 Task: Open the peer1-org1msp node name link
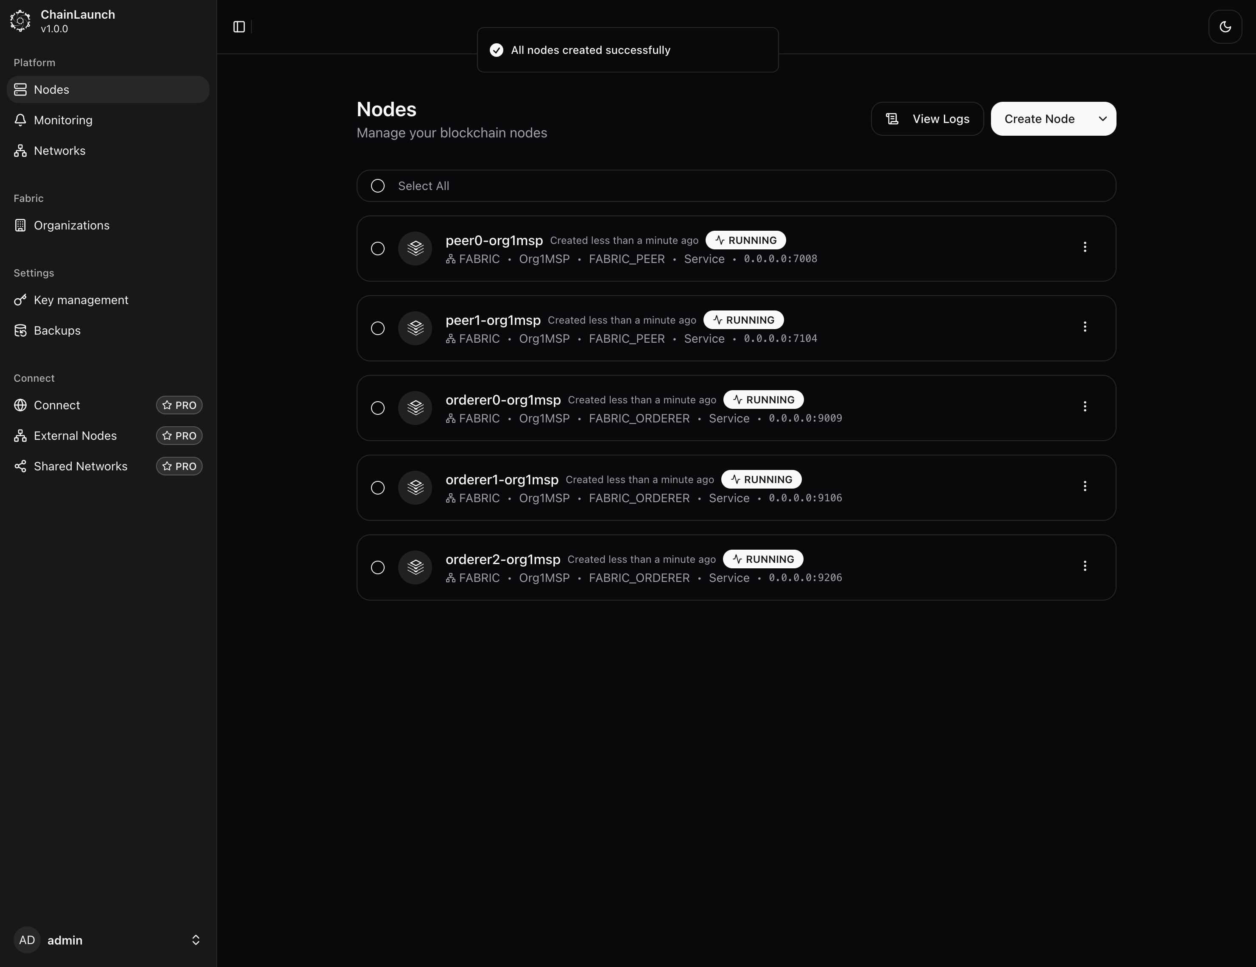493,320
